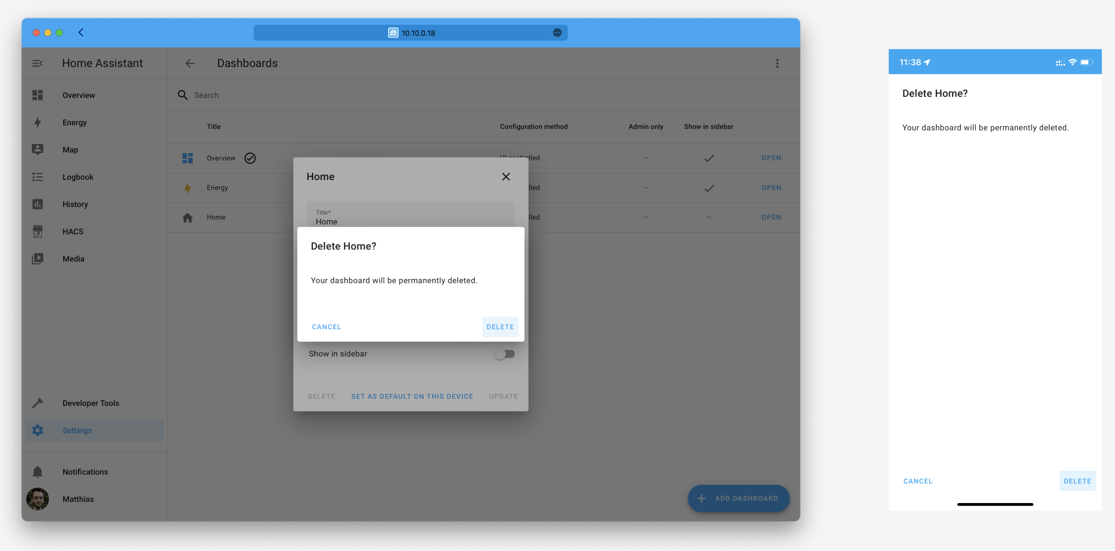1115x551 pixels.
Task: Click the Overview row dashboard icon
Action: pyautogui.click(x=187, y=158)
